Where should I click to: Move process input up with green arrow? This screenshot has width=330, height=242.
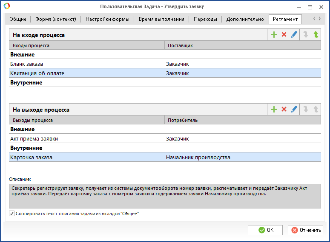[316, 35]
